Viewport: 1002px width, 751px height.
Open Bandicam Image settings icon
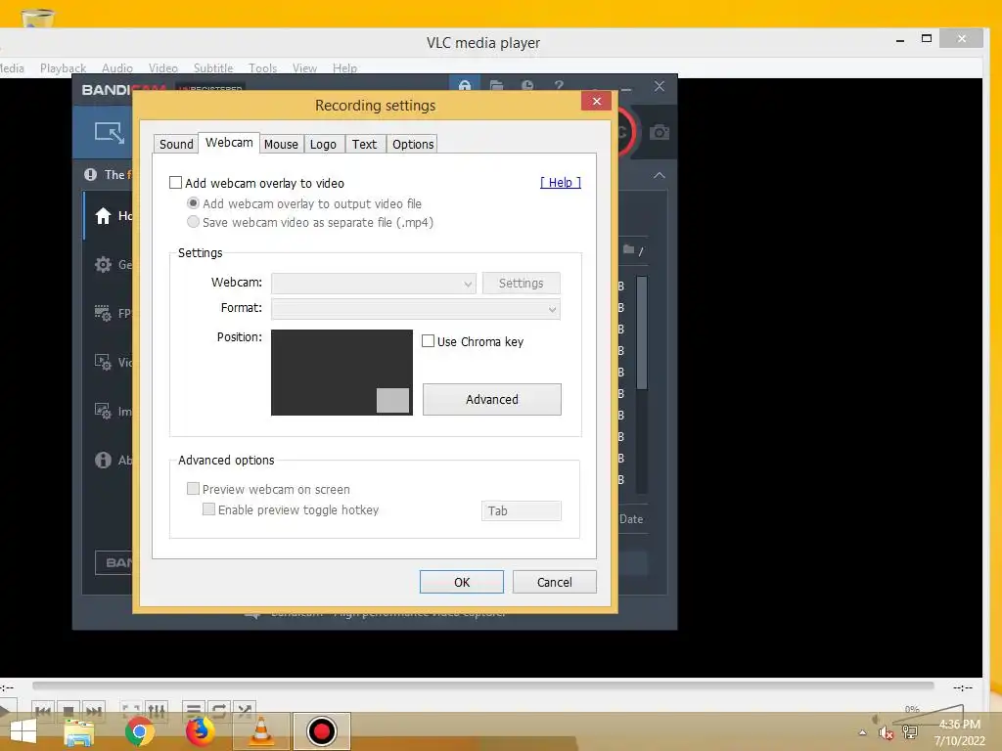[103, 411]
